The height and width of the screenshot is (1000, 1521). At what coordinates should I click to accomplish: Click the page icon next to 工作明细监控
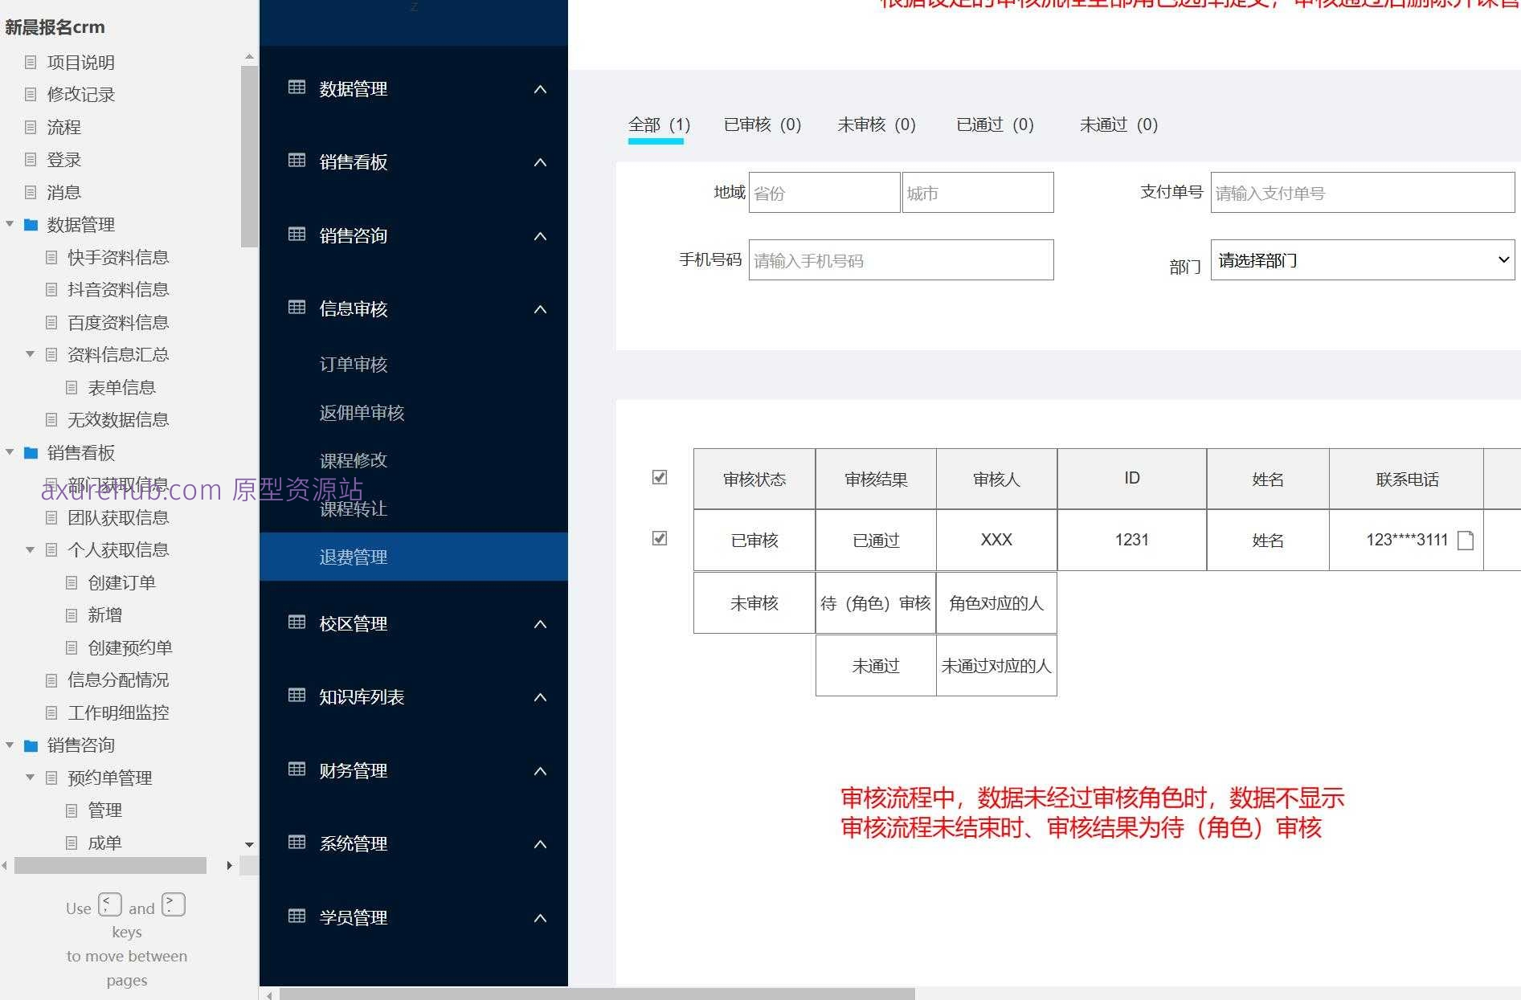coord(51,712)
